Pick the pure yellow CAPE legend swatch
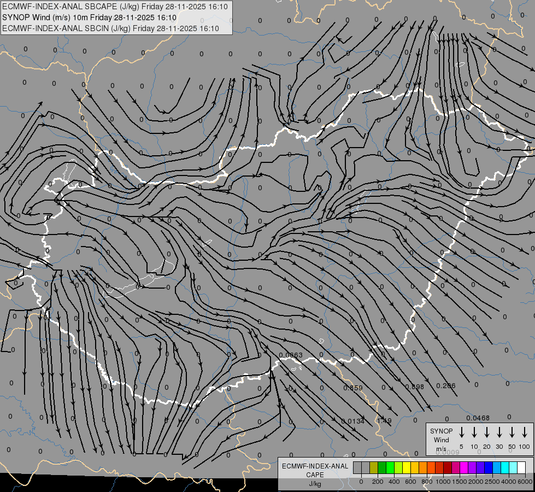535x492 pixels. point(407,467)
